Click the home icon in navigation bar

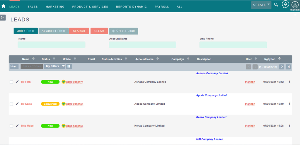pyautogui.click(x=3, y=6)
